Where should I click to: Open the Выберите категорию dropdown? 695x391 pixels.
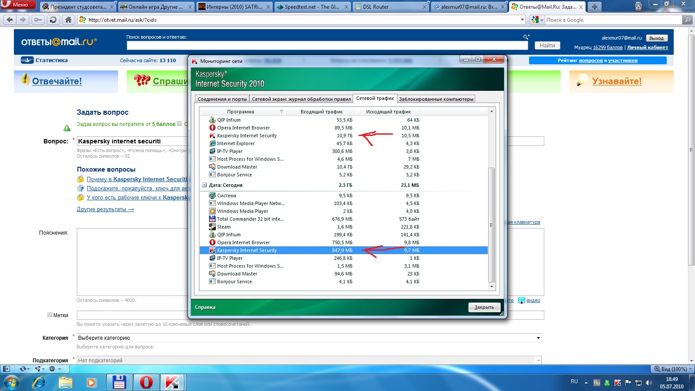309,338
